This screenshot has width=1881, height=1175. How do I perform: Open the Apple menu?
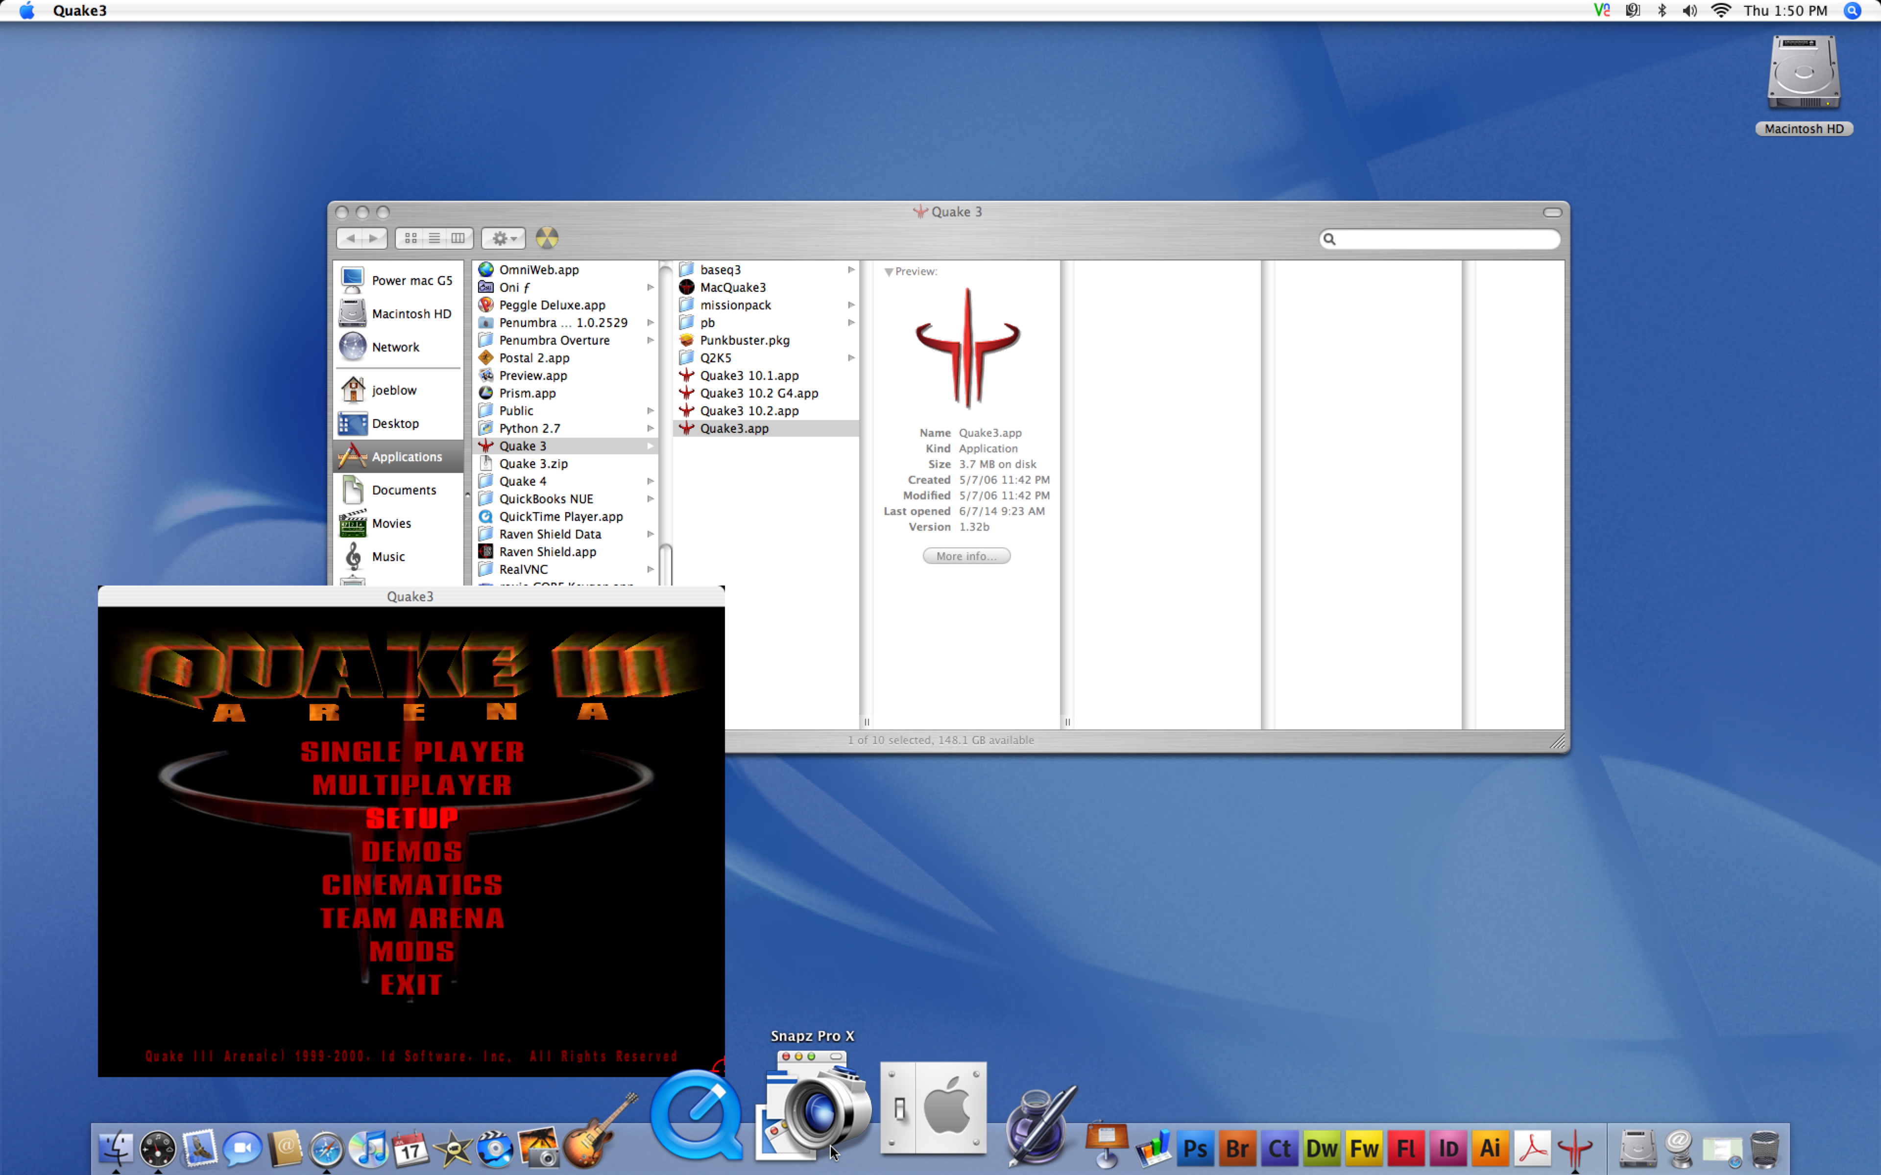(26, 11)
